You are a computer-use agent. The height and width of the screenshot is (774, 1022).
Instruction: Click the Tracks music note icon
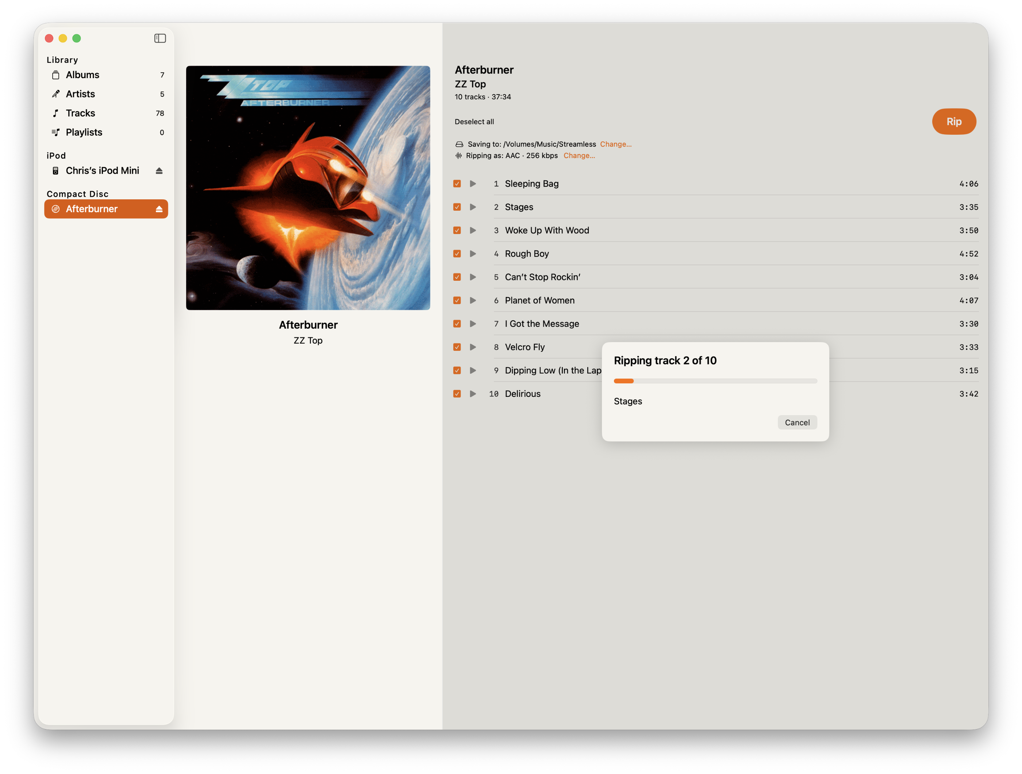pos(55,113)
